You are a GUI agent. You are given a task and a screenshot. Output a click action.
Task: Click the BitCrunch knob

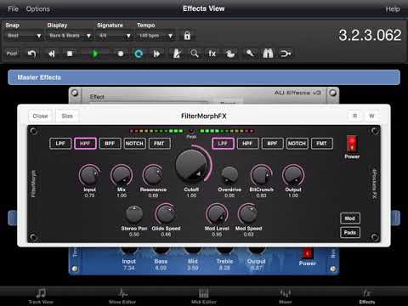[261, 175]
